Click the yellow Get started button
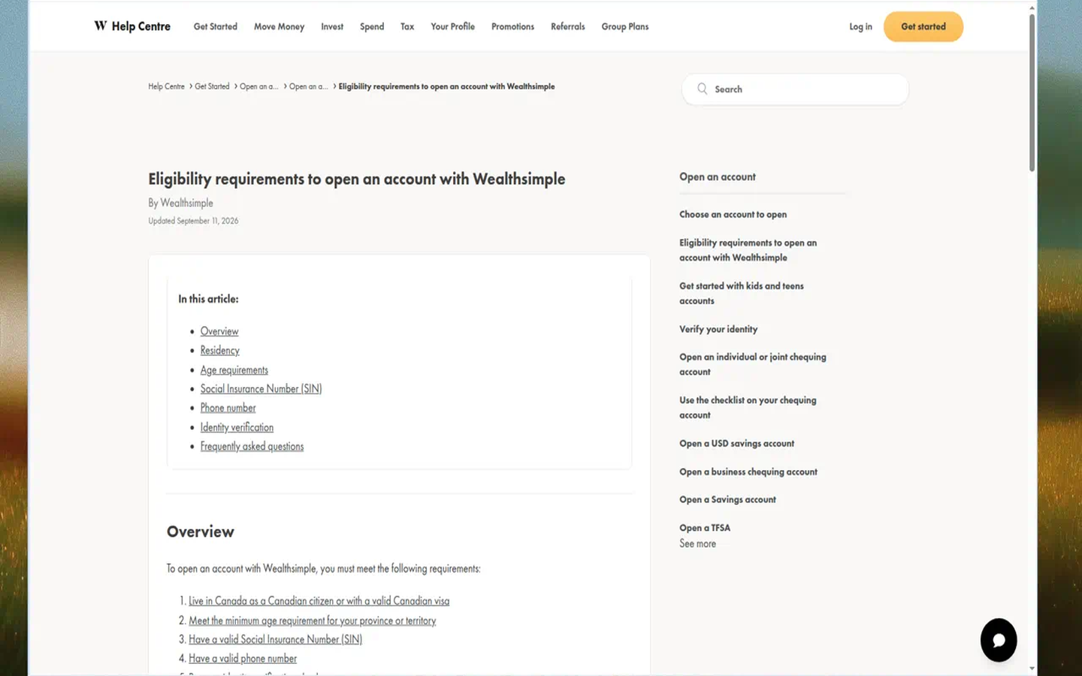 tap(923, 26)
